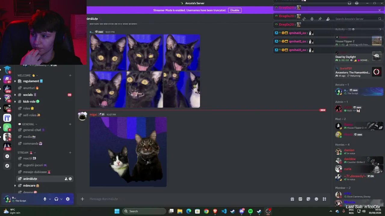
Task: Collapse the WELCOME category
Action: pos(28,75)
